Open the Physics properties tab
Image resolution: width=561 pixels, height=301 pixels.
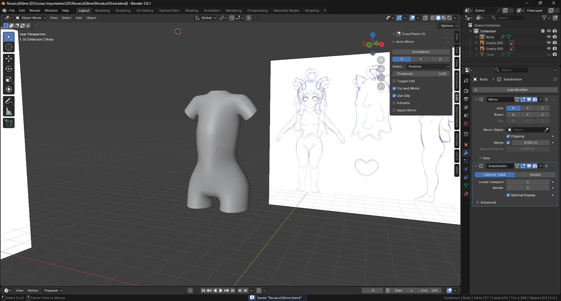point(466,169)
